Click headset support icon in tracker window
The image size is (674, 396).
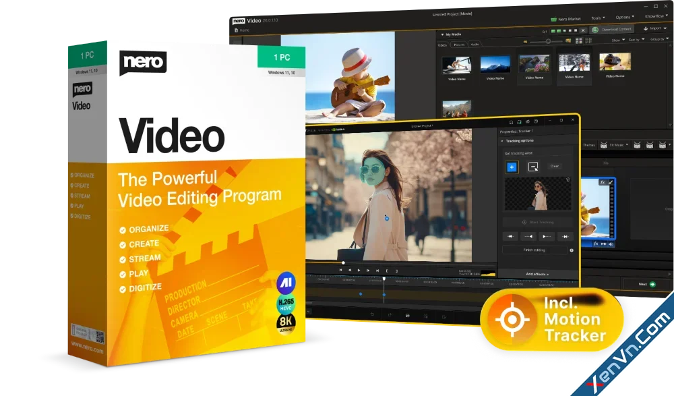point(519,122)
